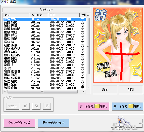Select row with file a16.png
Screen dimensions: 144x132
pyautogui.click(x=44, y=72)
